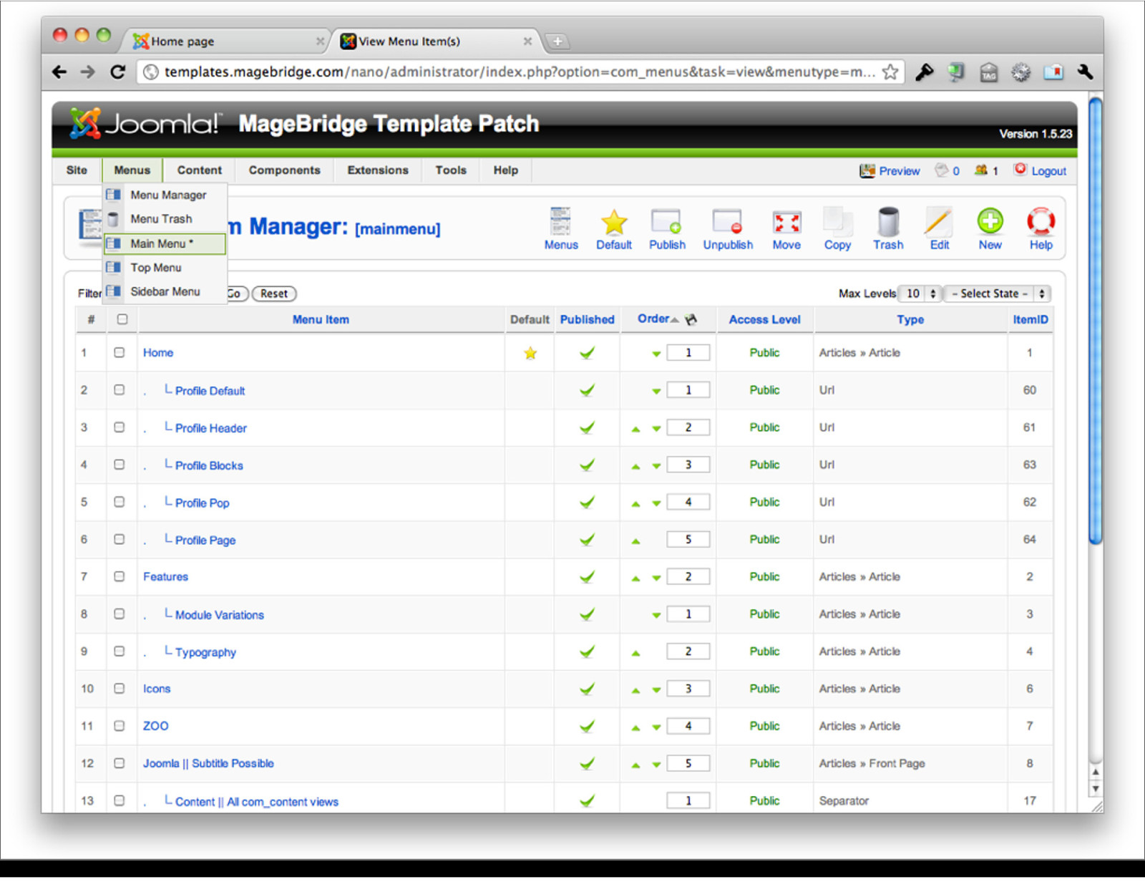Image resolution: width=1145 pixels, height=882 pixels.
Task: Click the Default star toolbar icon
Action: tap(614, 222)
